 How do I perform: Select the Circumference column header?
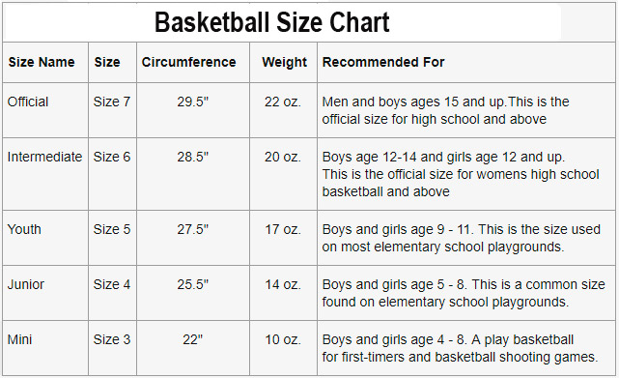click(188, 62)
